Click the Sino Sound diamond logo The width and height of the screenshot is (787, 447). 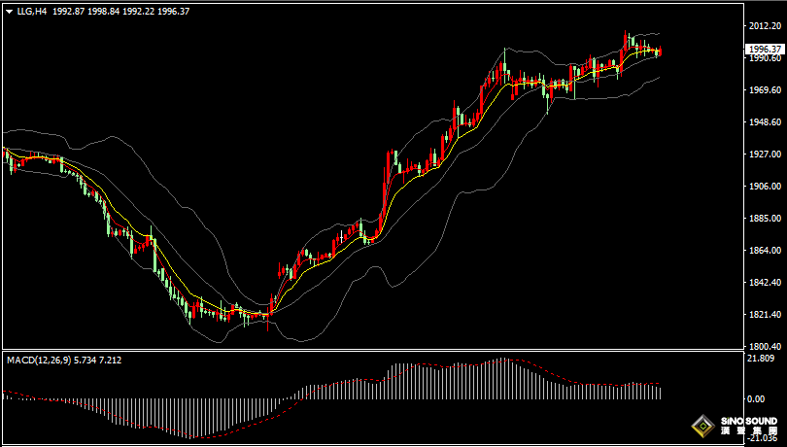pos(701,426)
